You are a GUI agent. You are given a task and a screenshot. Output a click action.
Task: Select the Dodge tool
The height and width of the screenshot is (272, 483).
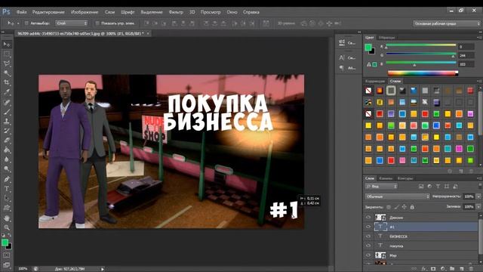point(7,169)
